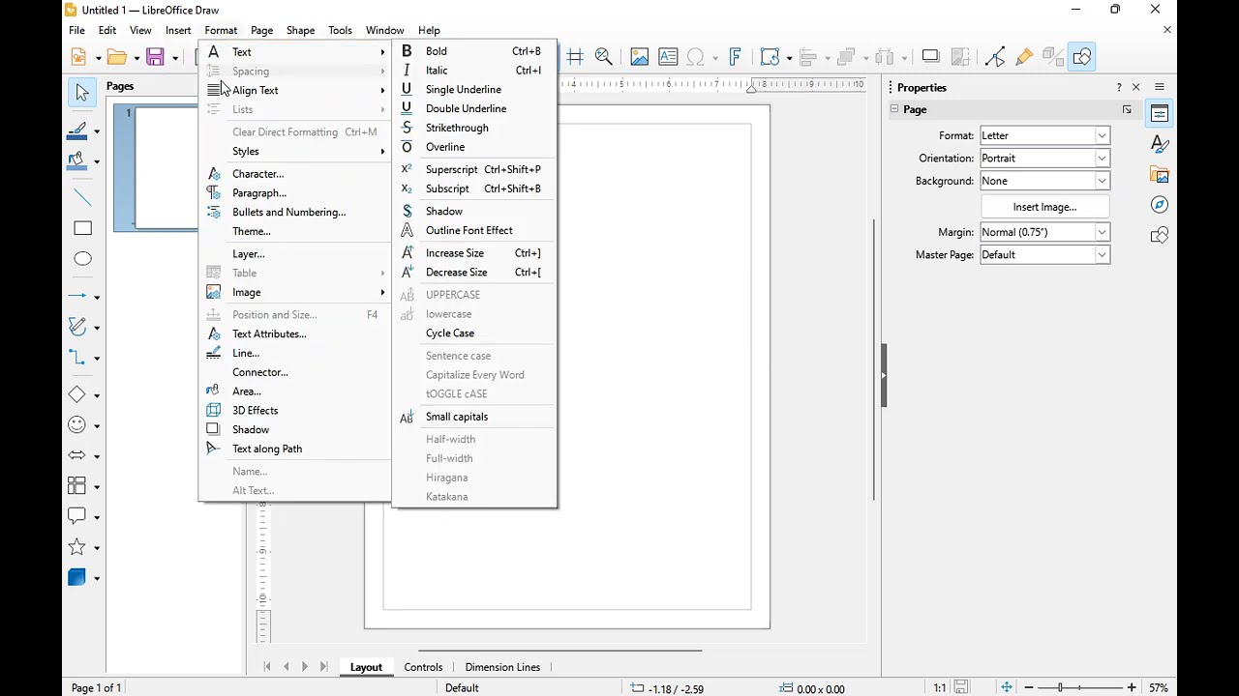The width and height of the screenshot is (1239, 696).
Task: Select the Lines and Arrows tool
Action: click(x=77, y=296)
